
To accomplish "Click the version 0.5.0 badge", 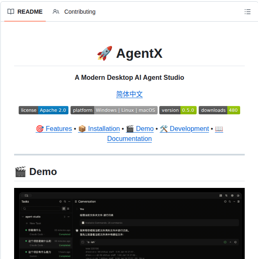I will 178,110.
